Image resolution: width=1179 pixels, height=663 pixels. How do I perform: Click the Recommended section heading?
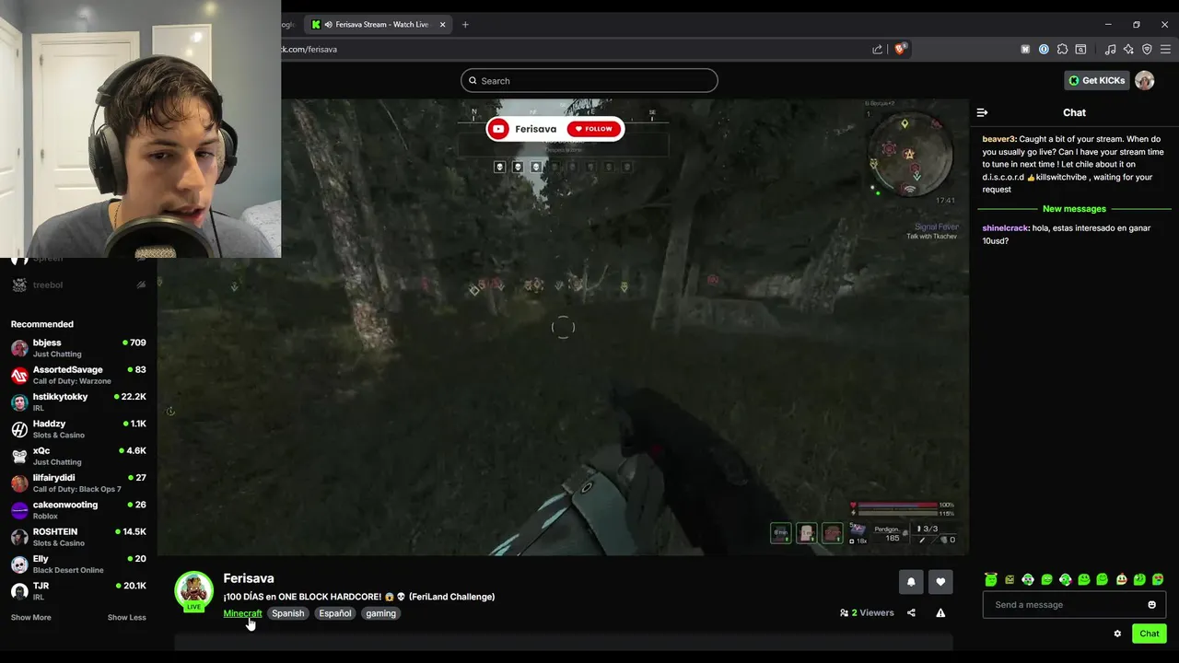(x=42, y=324)
